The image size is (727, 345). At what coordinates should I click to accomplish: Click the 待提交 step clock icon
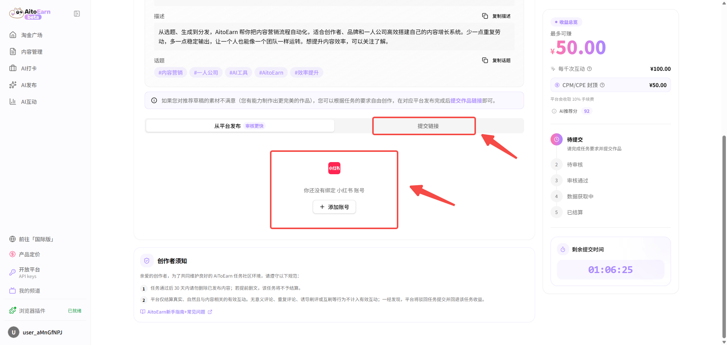click(557, 139)
